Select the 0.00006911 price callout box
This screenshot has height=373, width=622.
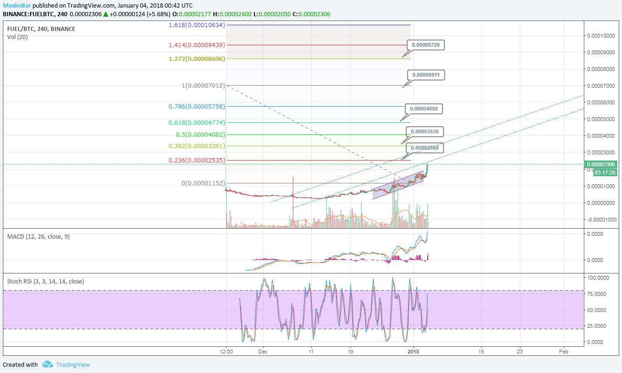pos(426,75)
